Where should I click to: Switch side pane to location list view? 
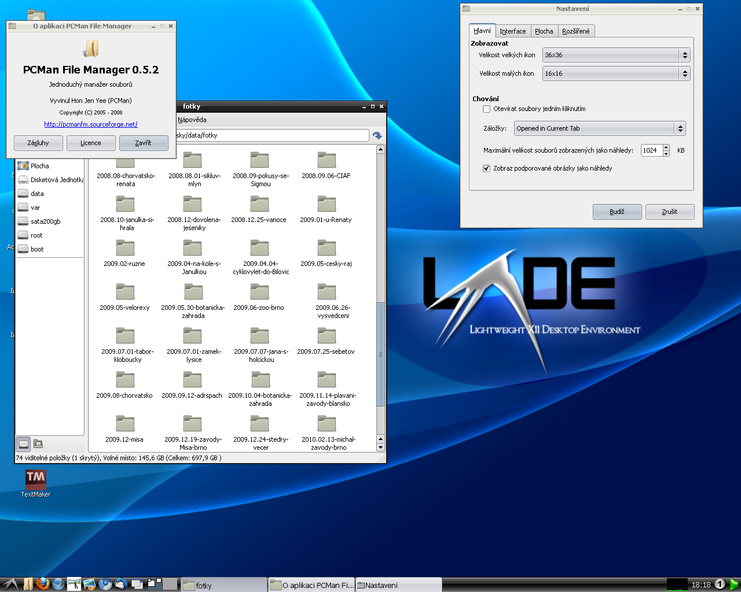(24, 444)
